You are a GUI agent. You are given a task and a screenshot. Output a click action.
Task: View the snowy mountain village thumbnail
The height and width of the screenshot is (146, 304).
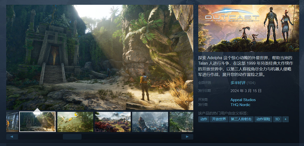pyautogui.click(x=150, y=122)
